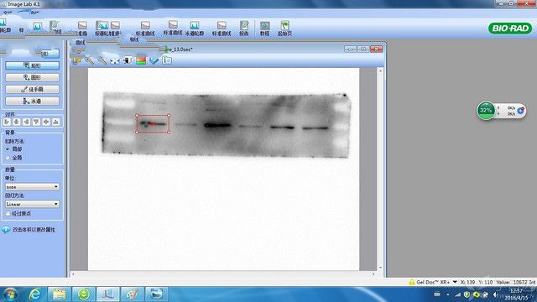Expand the regression method dropdown showing Linear
This screenshot has height=302, width=537.
32,204
